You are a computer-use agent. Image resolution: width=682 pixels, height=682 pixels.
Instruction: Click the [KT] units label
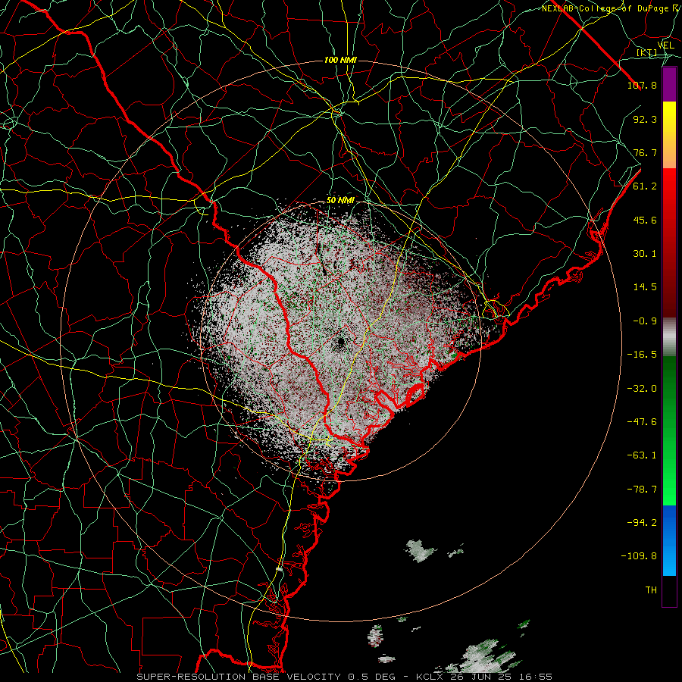coord(647,52)
